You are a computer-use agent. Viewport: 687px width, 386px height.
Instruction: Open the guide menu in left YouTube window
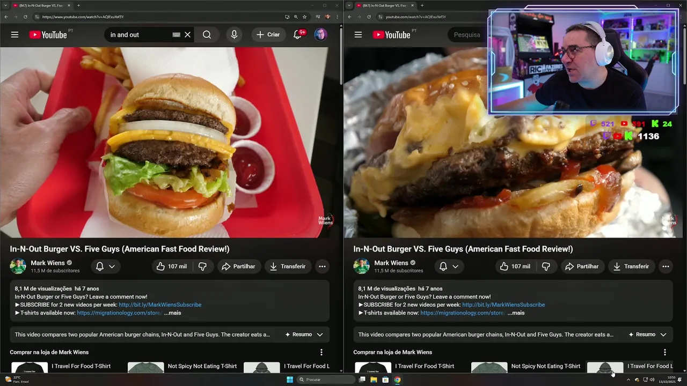click(14, 34)
